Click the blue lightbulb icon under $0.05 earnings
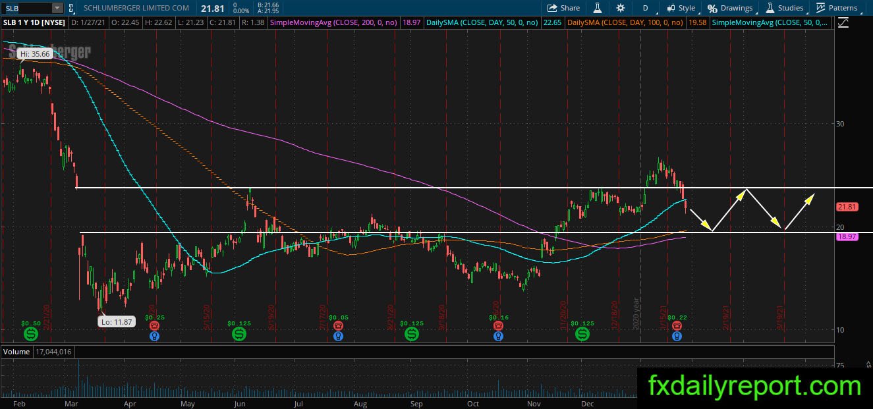 pos(338,336)
